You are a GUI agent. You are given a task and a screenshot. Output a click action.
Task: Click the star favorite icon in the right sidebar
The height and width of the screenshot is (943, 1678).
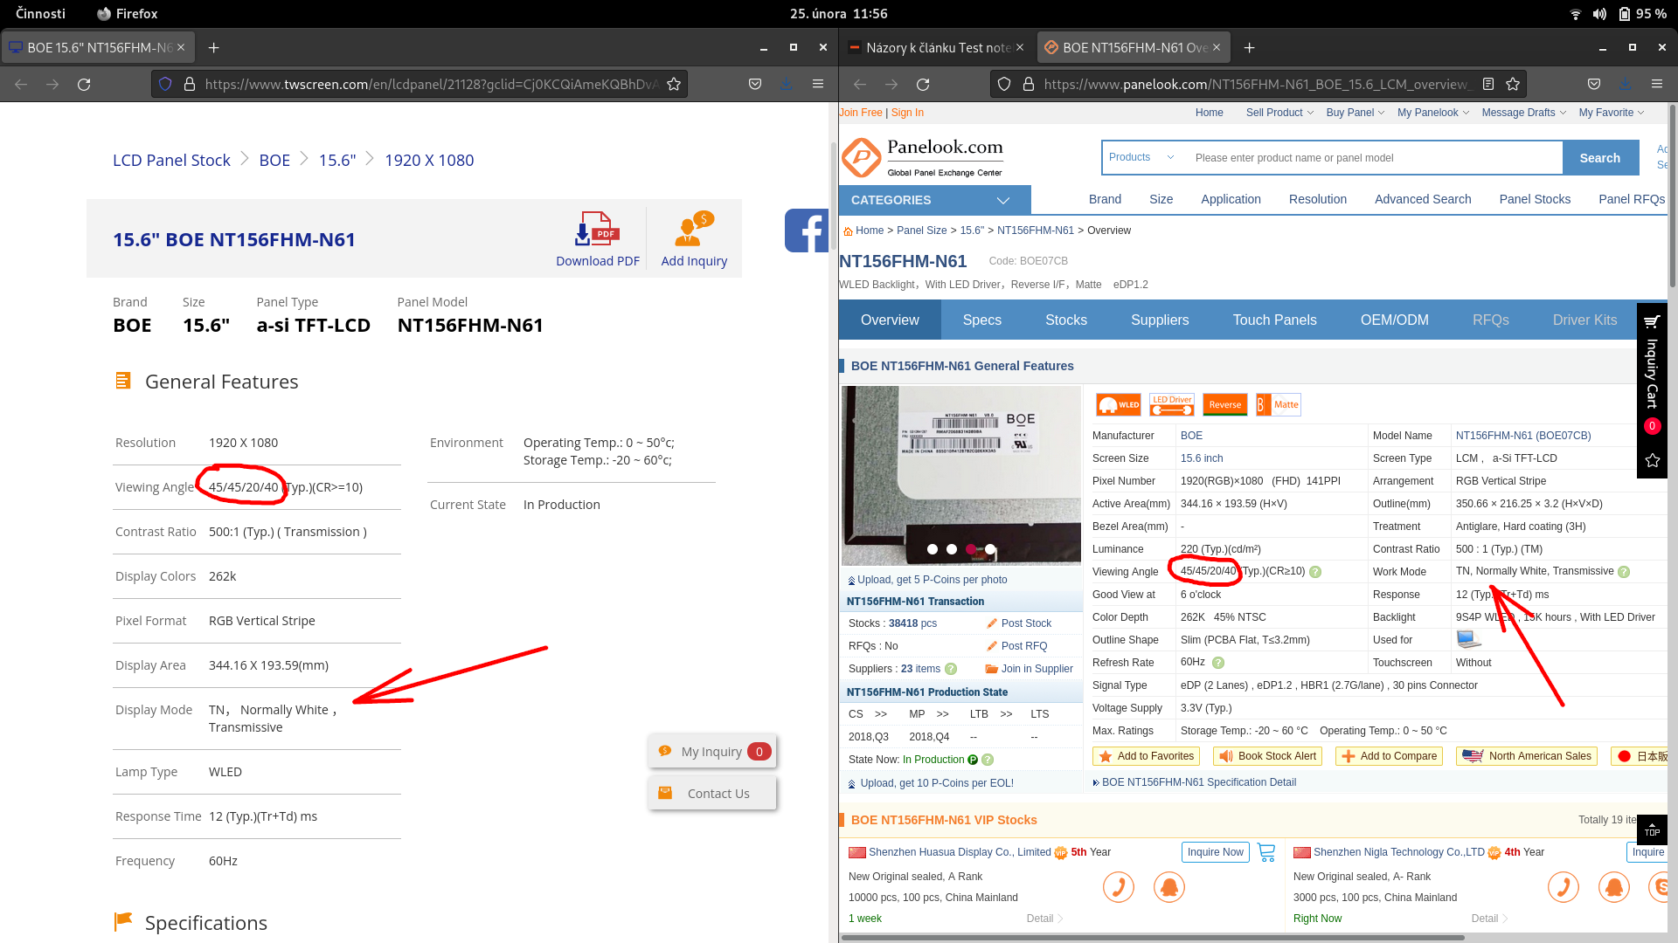[x=1652, y=461]
